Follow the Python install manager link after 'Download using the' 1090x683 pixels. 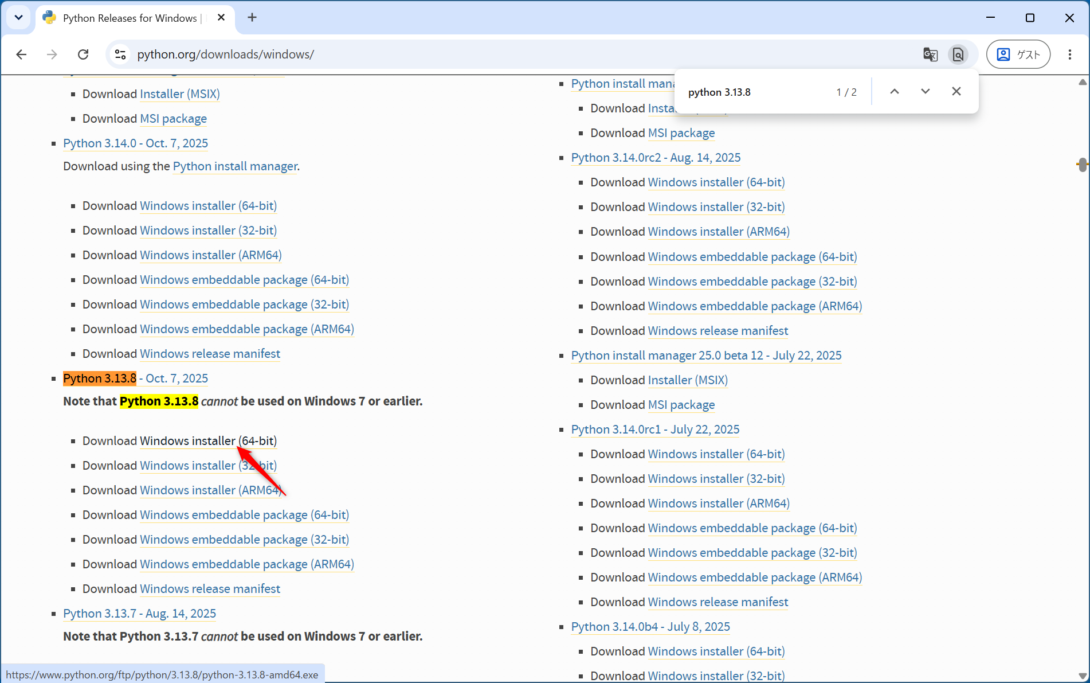(235, 166)
